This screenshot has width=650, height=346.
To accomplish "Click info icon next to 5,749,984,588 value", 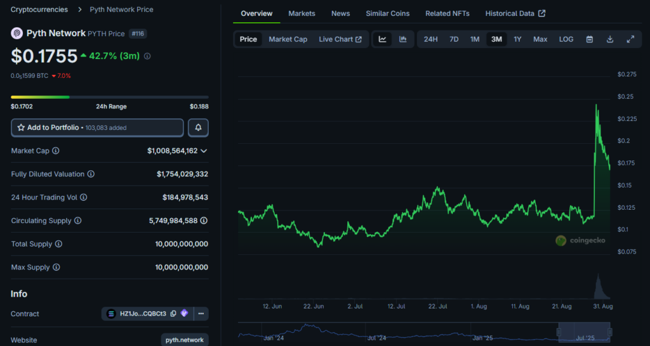I will [204, 221].
